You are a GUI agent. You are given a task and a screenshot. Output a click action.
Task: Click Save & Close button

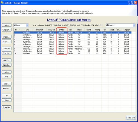131,118
